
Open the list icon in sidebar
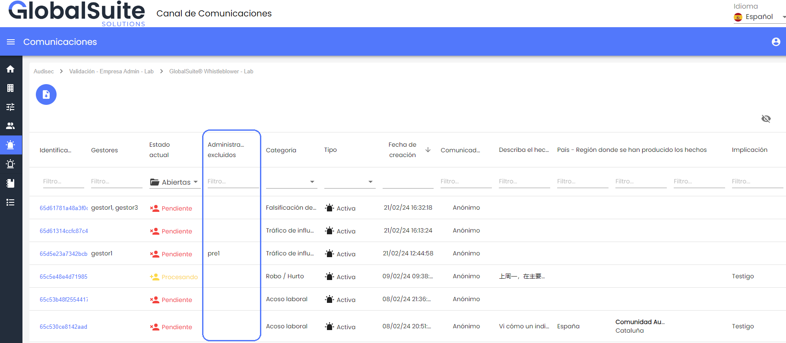click(x=11, y=202)
